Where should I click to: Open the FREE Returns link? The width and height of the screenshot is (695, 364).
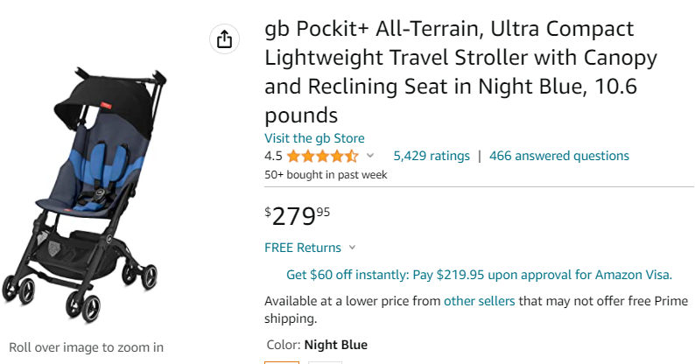[x=303, y=248]
